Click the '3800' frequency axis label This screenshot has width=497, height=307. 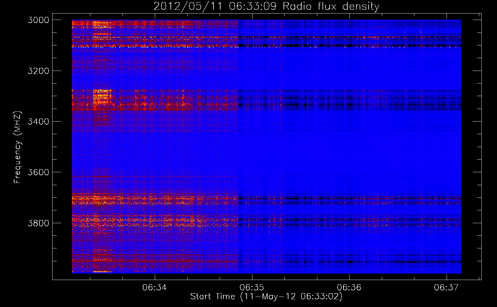pos(38,223)
